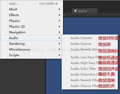This screenshot has height=94, width=120.
Task: Expand the Navigation submenu arrow
Action: [59, 32]
